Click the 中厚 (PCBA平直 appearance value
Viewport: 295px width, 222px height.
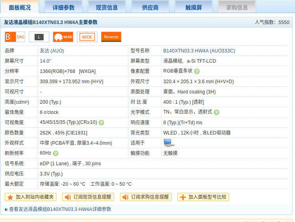[x=76, y=143]
